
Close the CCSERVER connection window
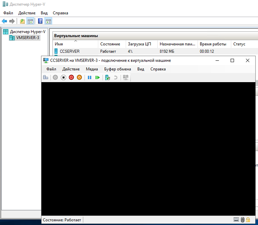(247, 60)
